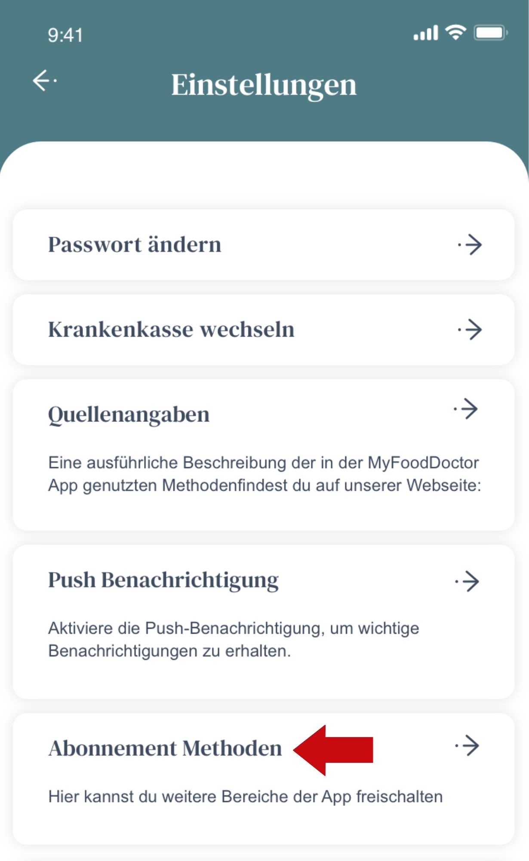Tap the 9:41 clock in status bar

point(65,35)
